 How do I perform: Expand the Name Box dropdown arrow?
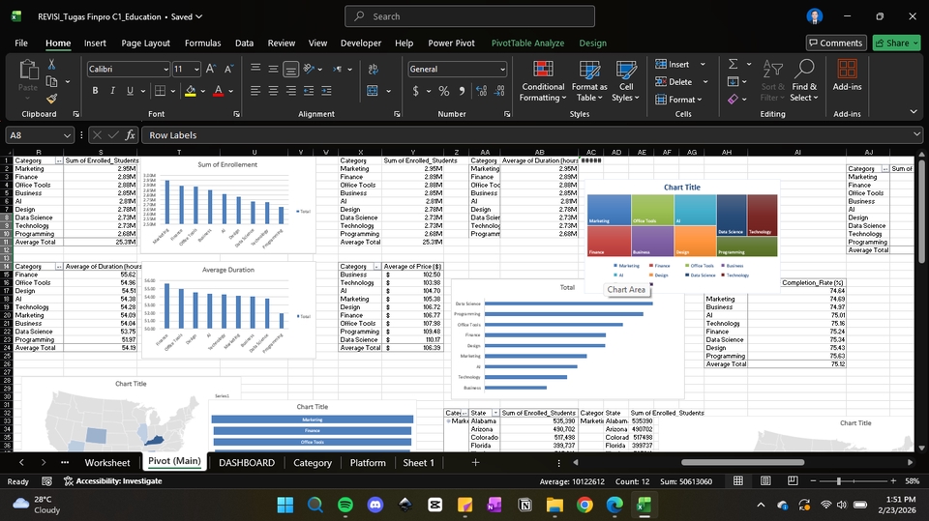tap(67, 135)
